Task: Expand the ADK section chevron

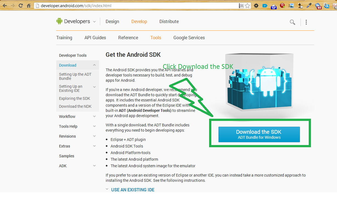Action: click(94, 166)
